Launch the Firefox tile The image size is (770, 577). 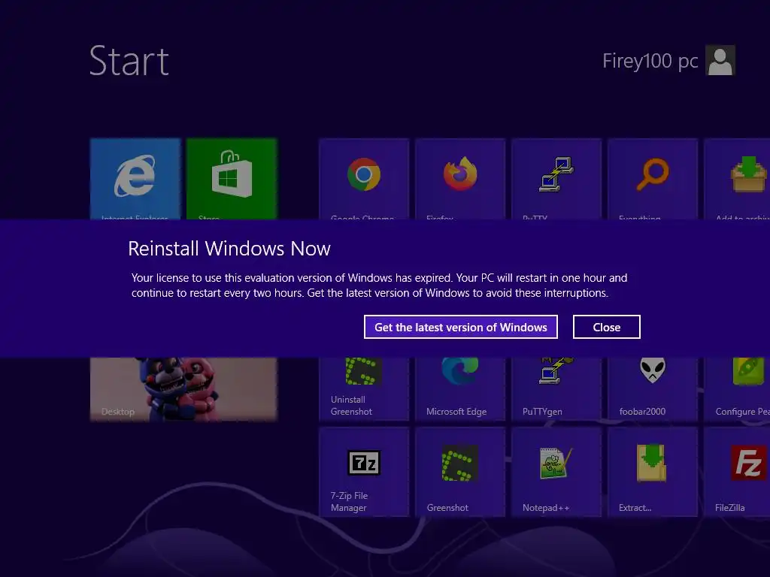460,179
